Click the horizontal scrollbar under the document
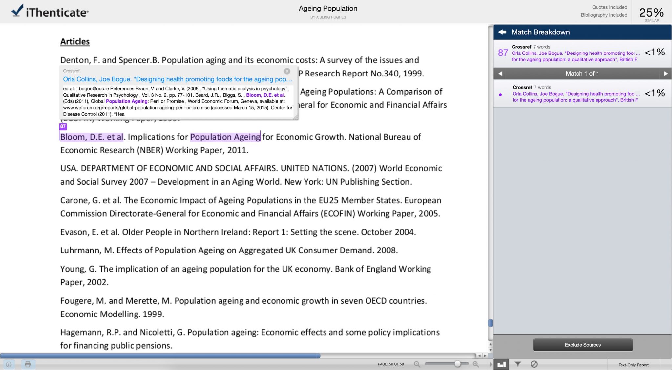Screen dimensions: 672x370 click(160, 356)
